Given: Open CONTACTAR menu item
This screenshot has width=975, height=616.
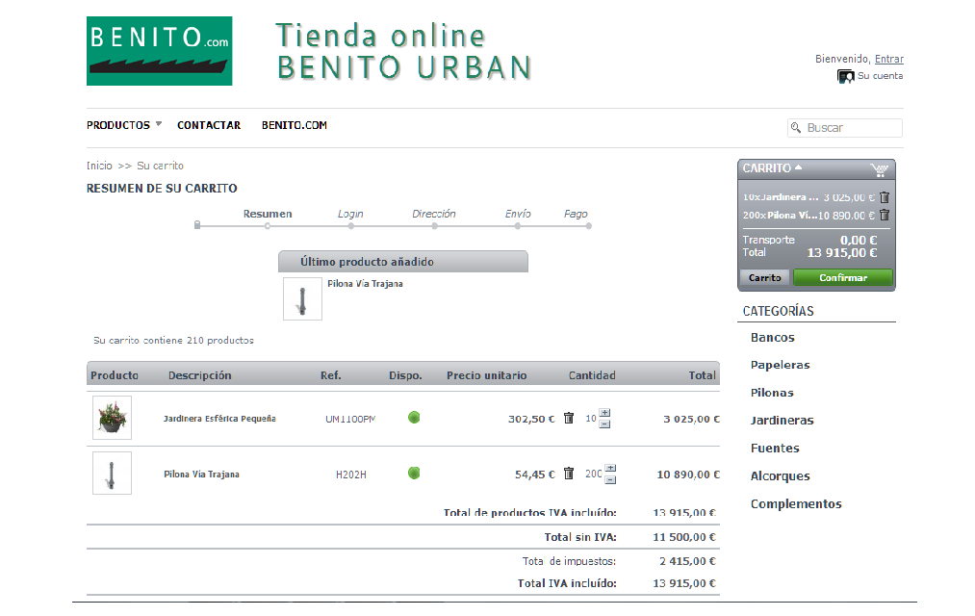Looking at the screenshot, I should pos(209,125).
